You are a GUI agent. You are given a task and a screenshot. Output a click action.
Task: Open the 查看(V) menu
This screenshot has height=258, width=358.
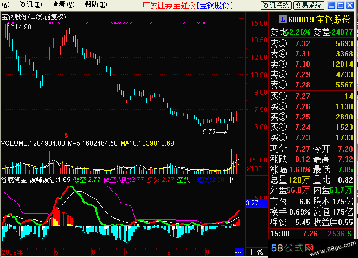click(63, 4)
